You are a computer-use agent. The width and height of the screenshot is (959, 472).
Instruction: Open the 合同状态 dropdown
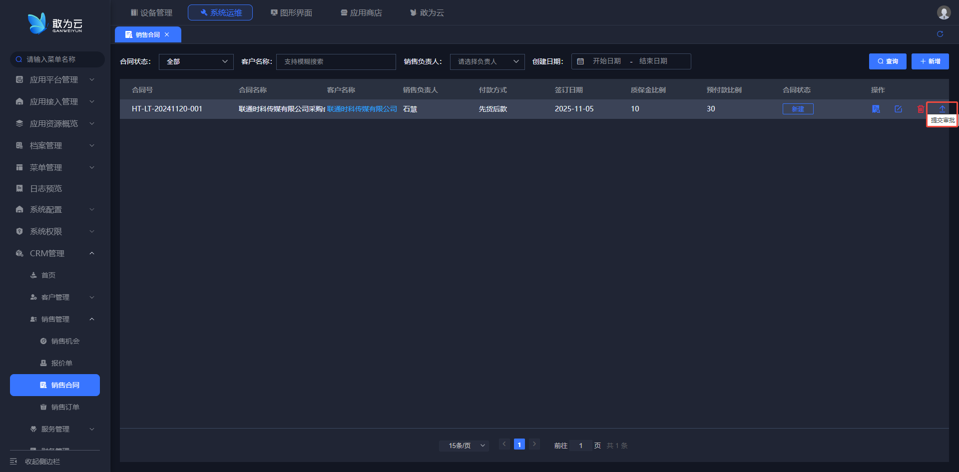196,61
